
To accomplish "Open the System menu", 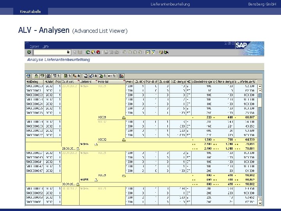I will (x=34, y=46).
